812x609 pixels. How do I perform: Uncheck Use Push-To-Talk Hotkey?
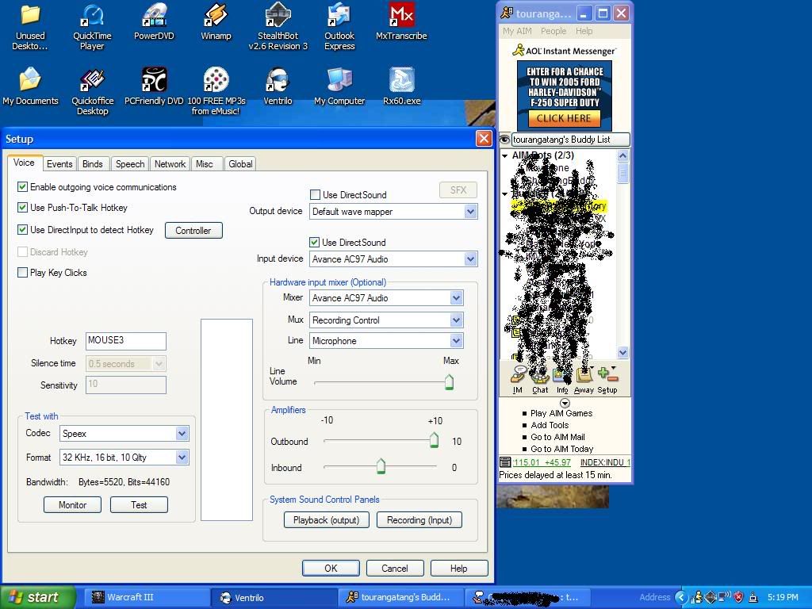(22, 208)
